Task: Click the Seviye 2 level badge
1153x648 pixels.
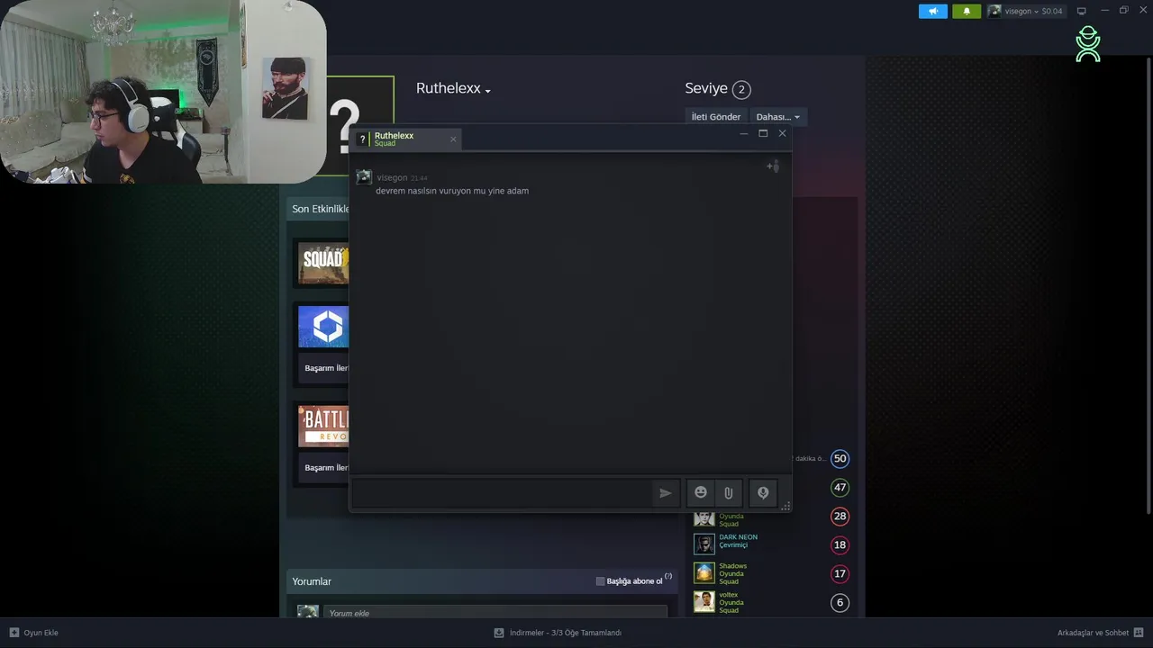Action: pos(741,89)
